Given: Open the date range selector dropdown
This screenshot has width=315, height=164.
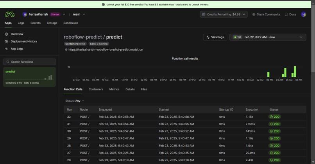Looking at the screenshot, I should [x=268, y=37].
